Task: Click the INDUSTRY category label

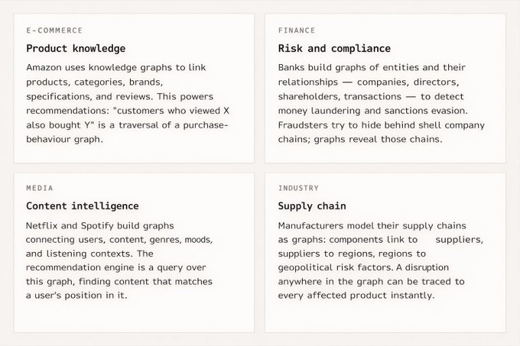Action: coord(298,188)
